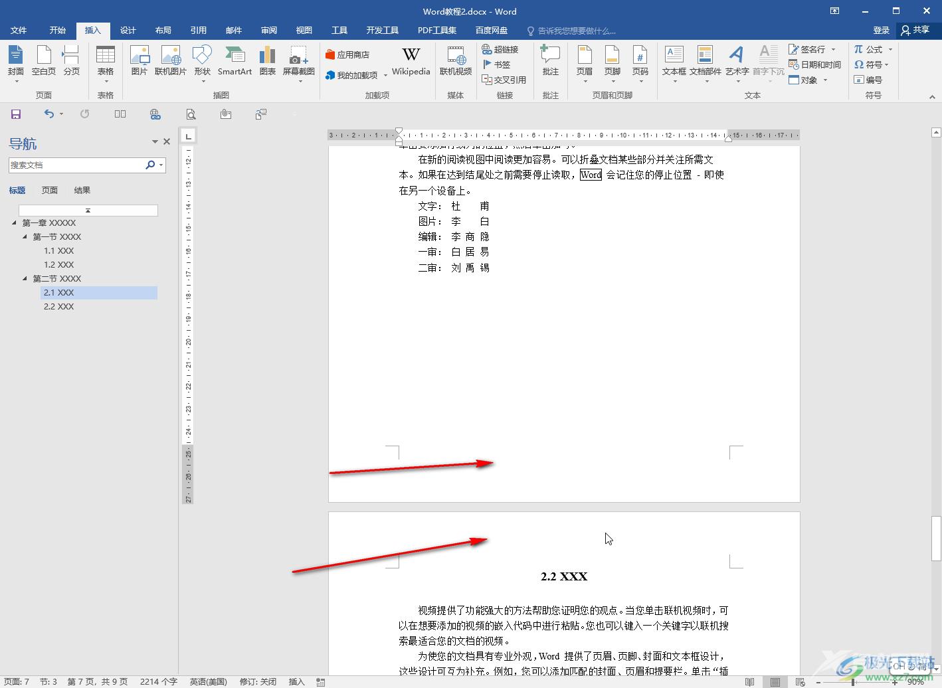Image resolution: width=942 pixels, height=688 pixels.
Task: Go to heading 2.2 XXX
Action: pos(59,306)
